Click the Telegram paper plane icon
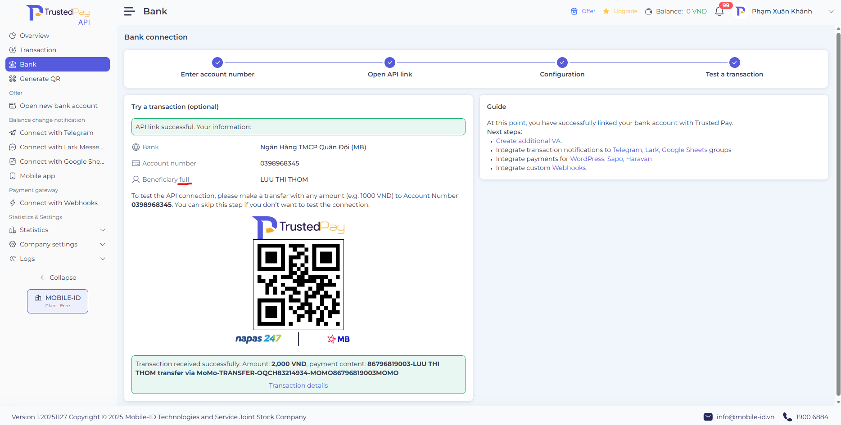The height and width of the screenshot is (425, 841). [13, 133]
